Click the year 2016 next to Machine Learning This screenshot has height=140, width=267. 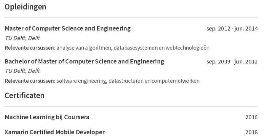(x=251, y=117)
